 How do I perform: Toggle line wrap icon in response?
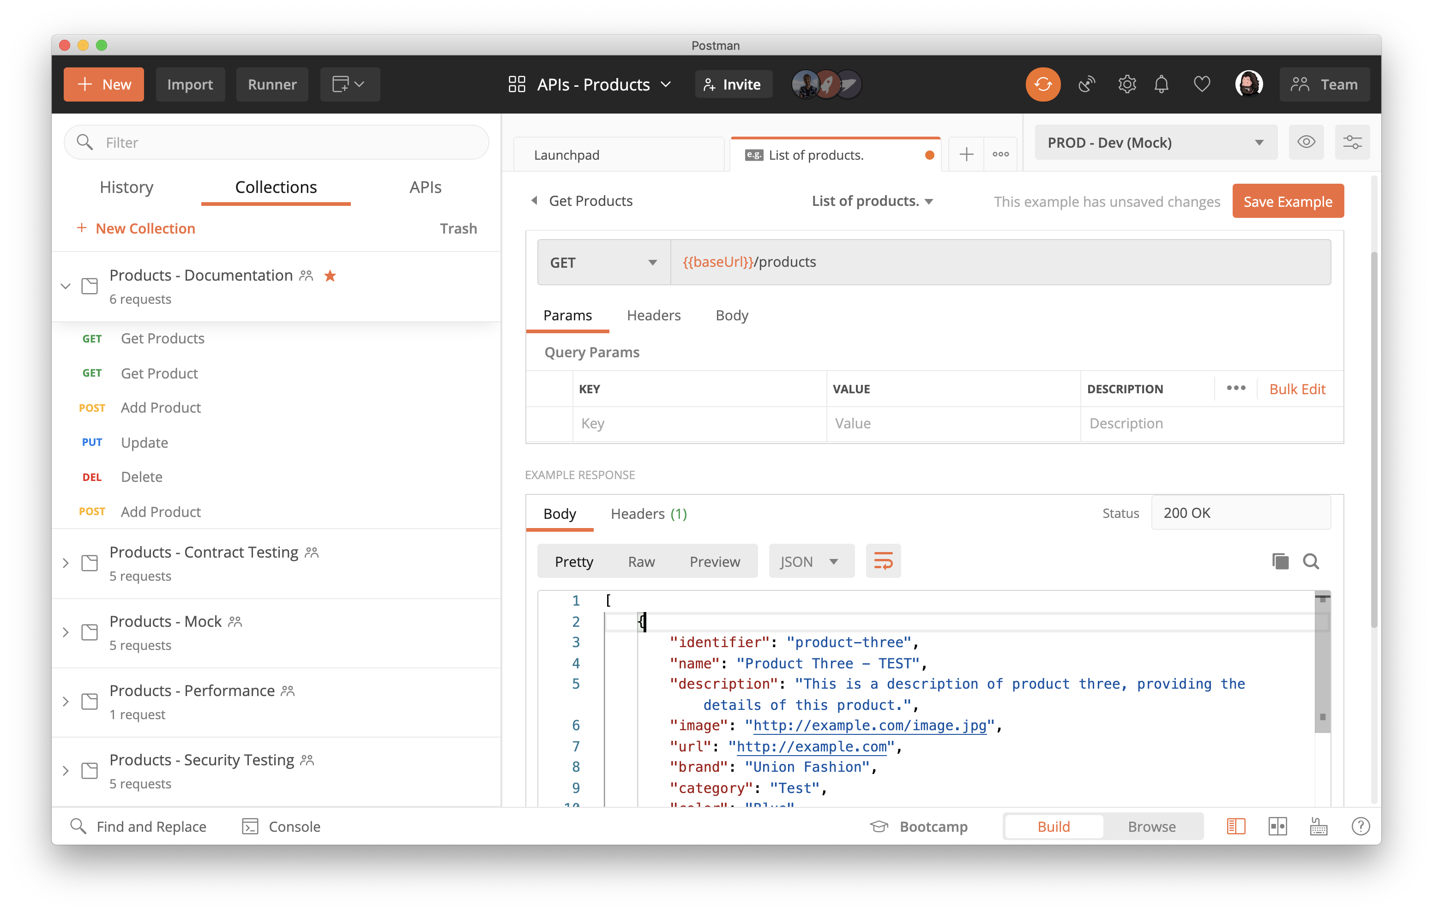(x=883, y=561)
